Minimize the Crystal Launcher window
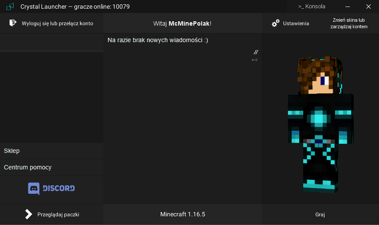Screen dimensions: 379x225 348,7
